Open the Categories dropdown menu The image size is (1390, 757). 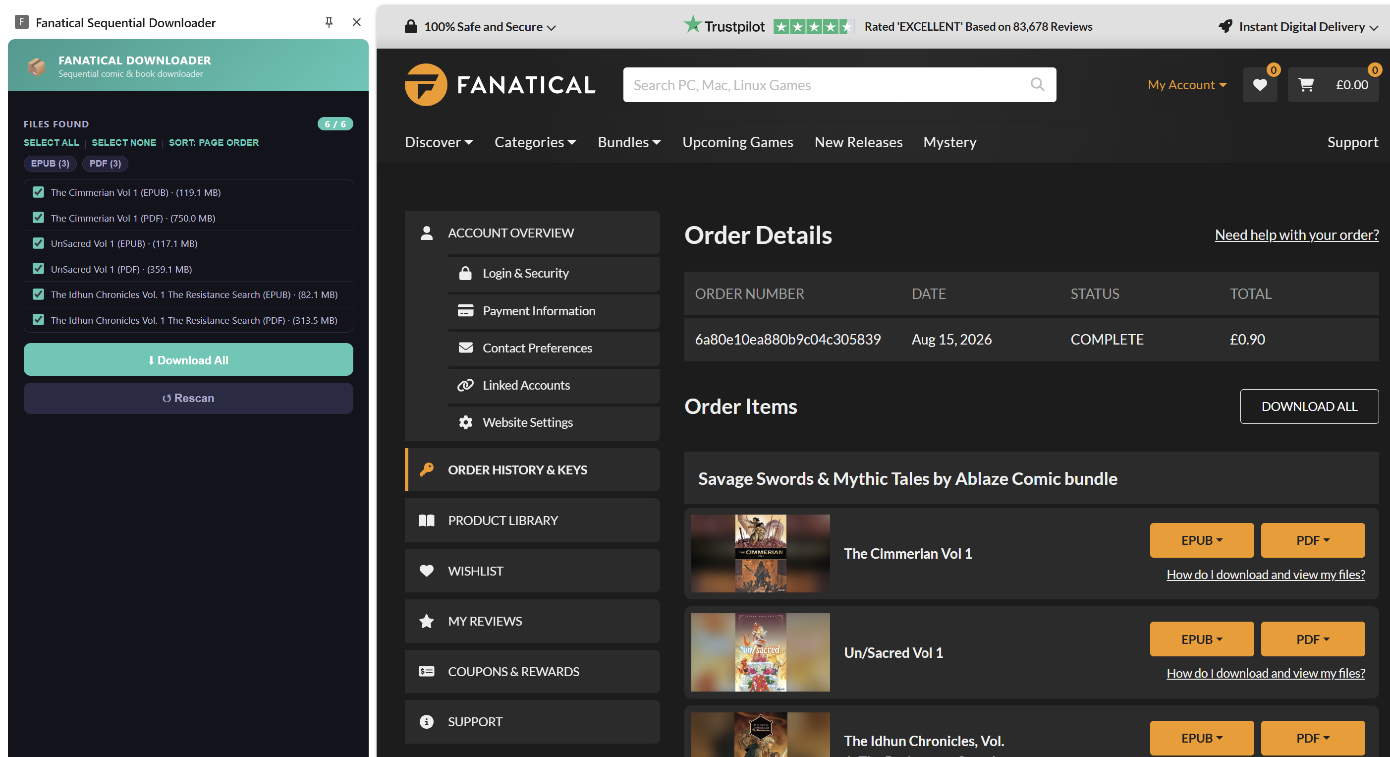535,142
